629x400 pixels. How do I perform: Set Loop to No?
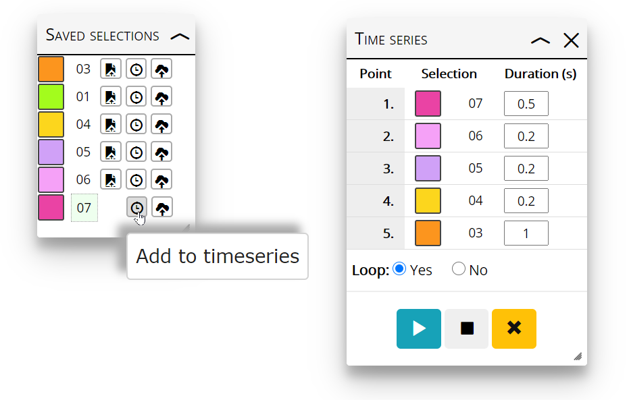pyautogui.click(x=459, y=268)
